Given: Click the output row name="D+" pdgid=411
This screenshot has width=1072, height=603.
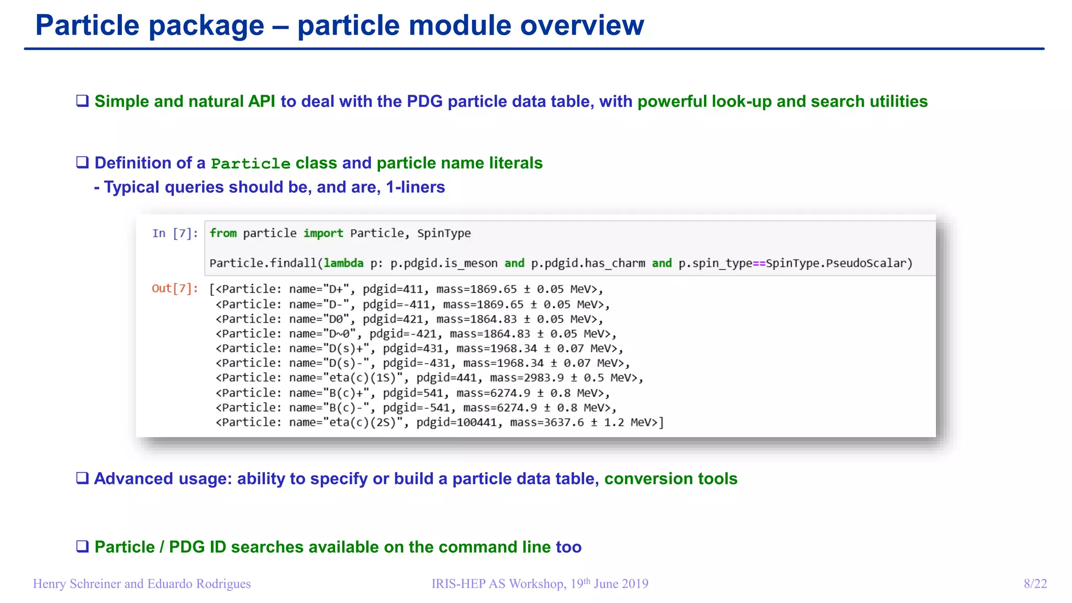Looking at the screenshot, I should click(406, 289).
